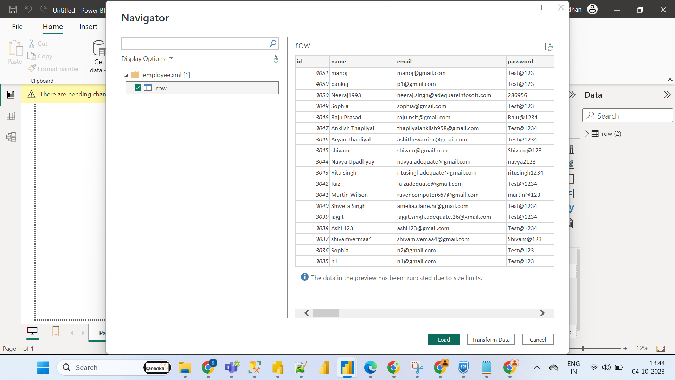This screenshot has height=380, width=675.
Task: Select the mobile layout icon at bottom
Action: (56, 331)
